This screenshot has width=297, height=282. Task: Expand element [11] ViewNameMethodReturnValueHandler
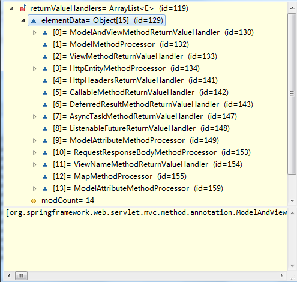tap(34, 164)
